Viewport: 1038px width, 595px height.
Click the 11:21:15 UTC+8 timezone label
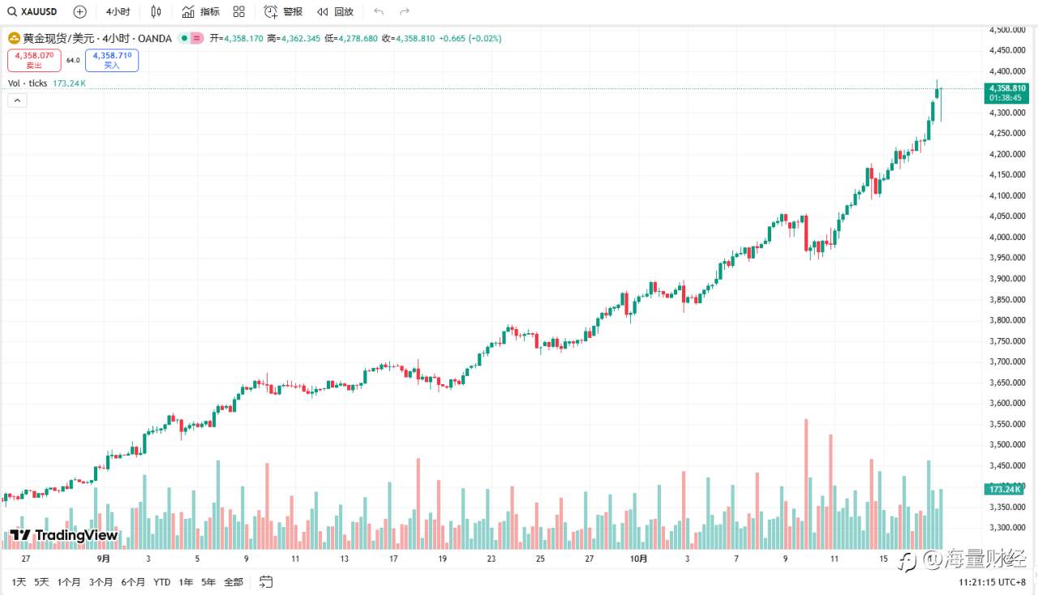coord(993,582)
